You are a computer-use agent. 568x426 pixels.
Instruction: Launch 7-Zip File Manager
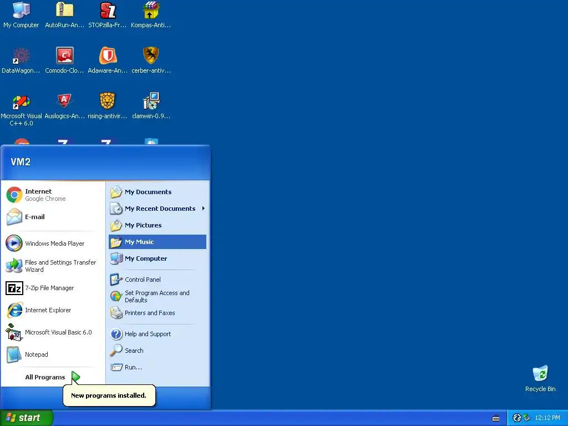coord(53,288)
